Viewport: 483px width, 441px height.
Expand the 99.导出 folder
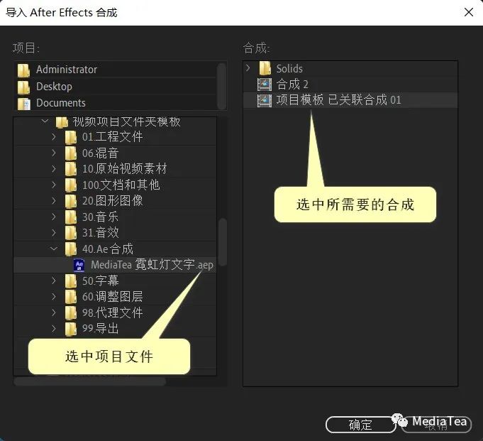(x=54, y=328)
